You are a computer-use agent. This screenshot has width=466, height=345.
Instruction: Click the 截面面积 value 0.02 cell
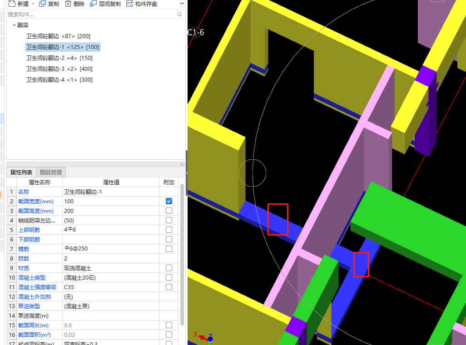tap(111, 335)
